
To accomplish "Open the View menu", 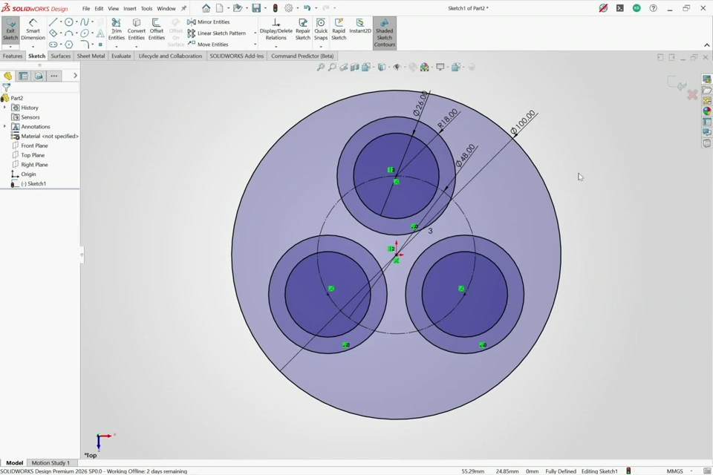I will [113, 8].
